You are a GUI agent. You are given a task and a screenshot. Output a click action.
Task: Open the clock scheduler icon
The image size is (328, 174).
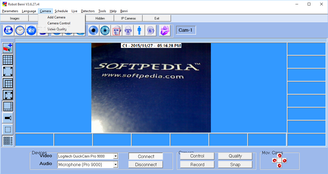click(20, 30)
